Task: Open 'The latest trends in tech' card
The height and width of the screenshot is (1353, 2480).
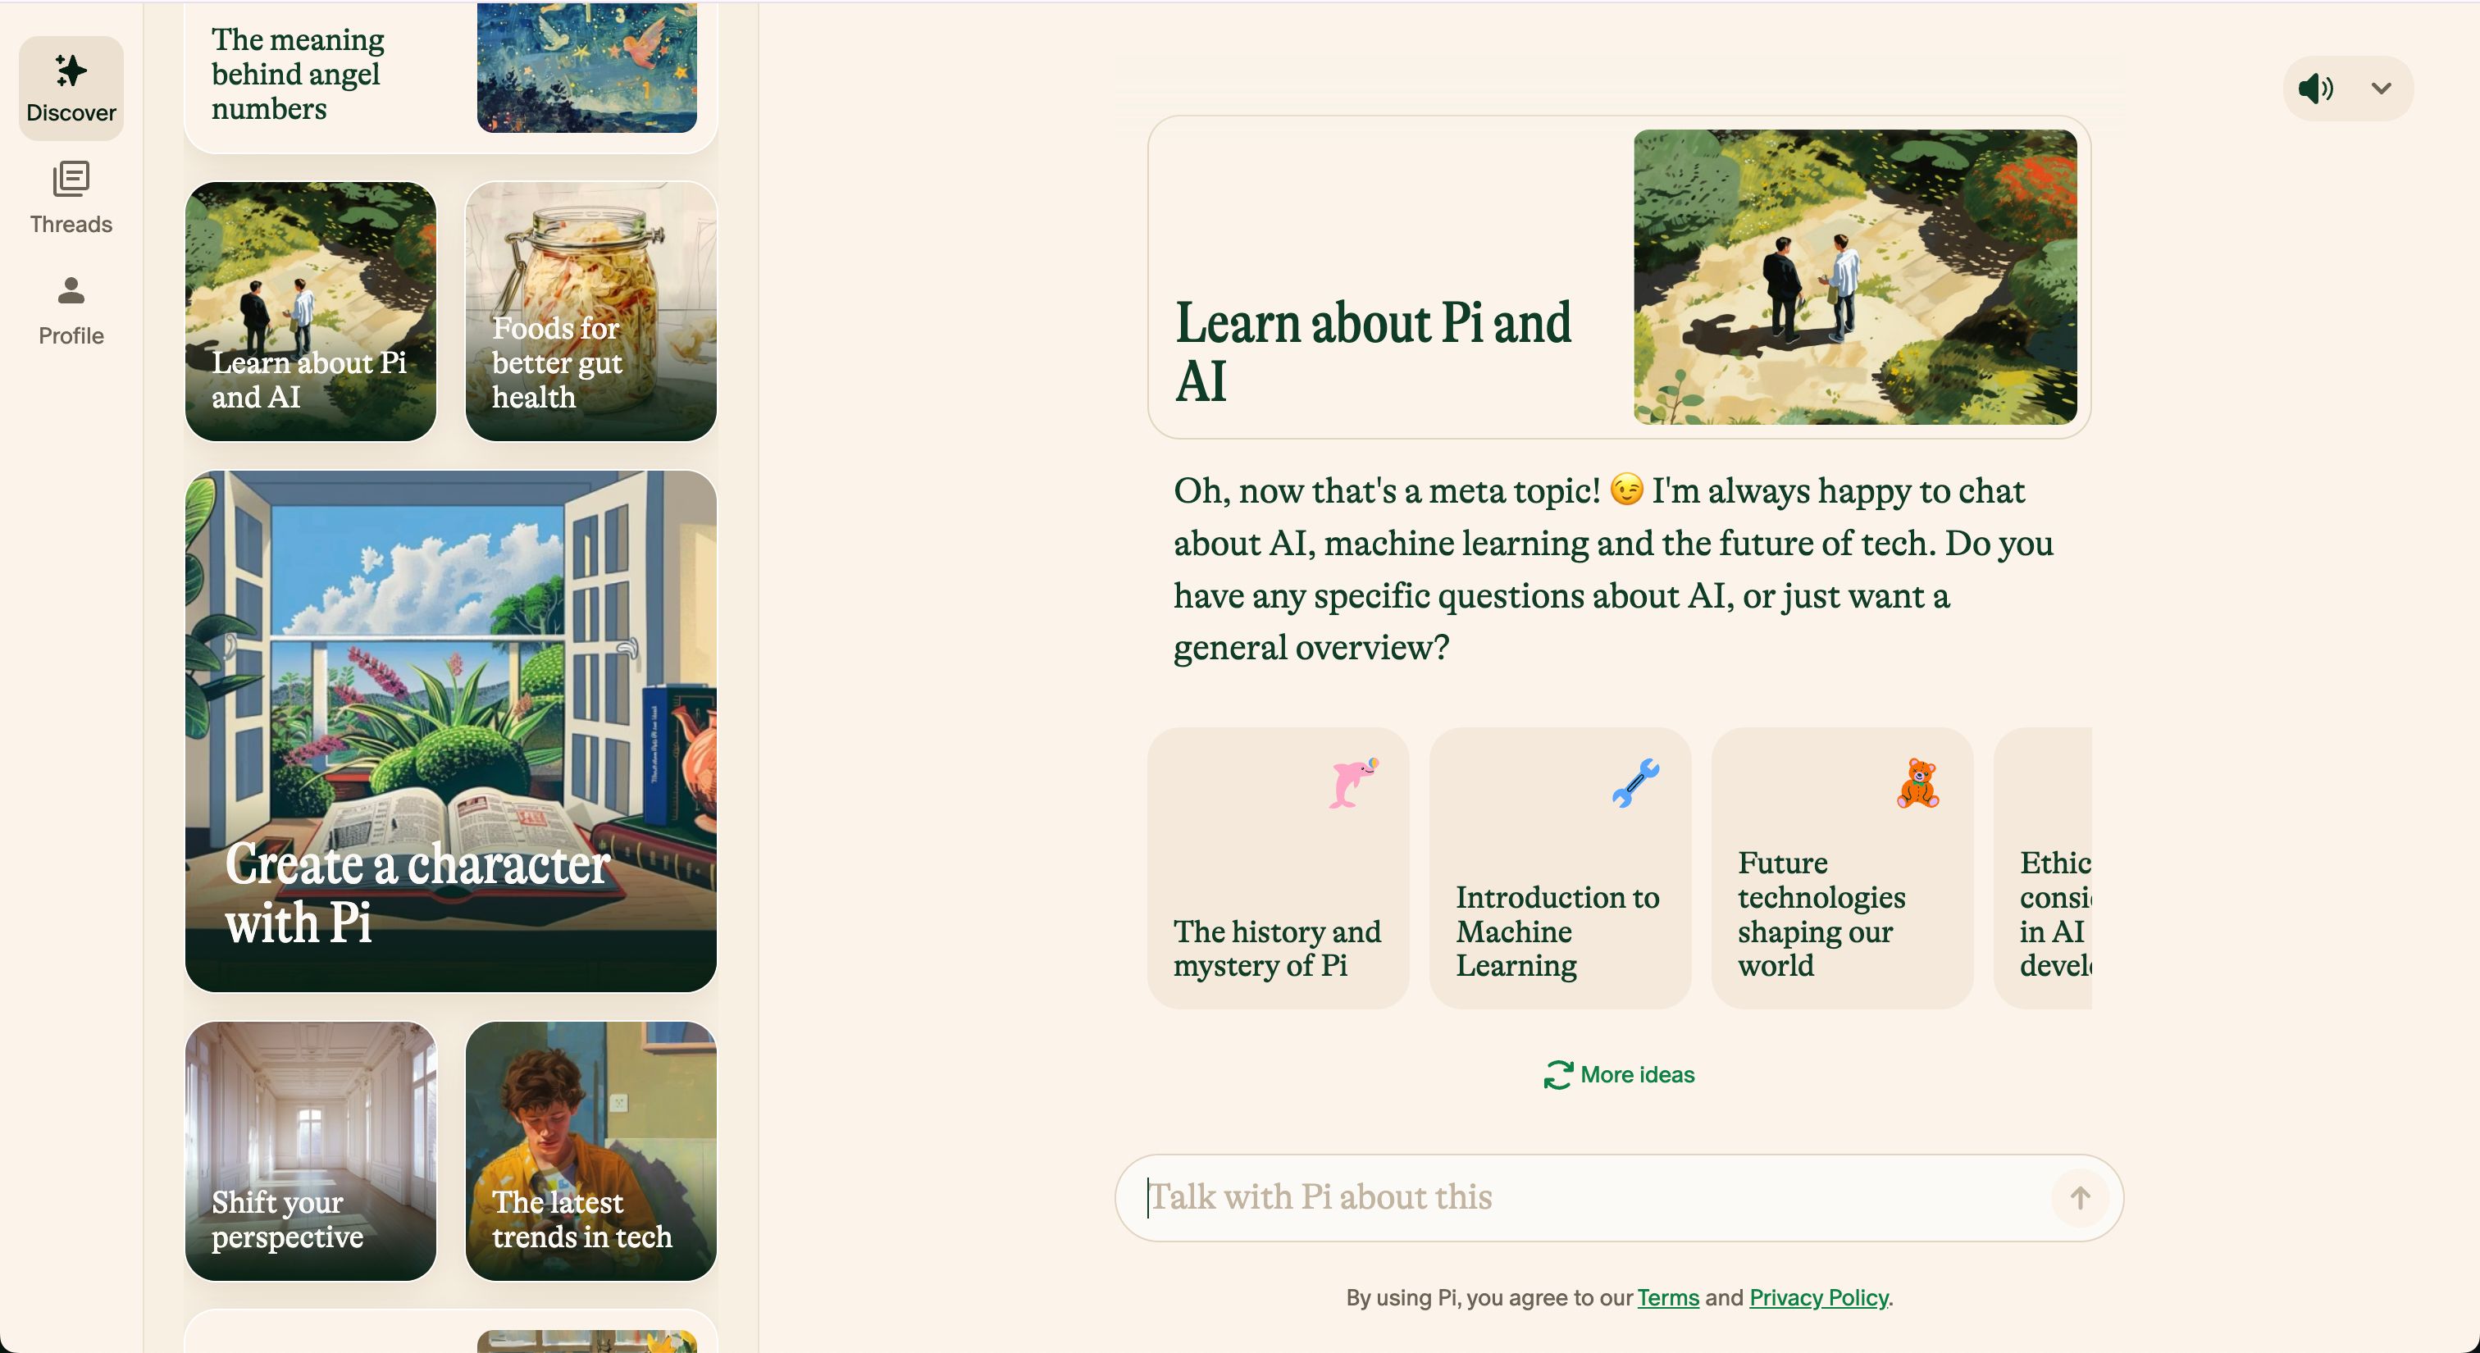Action: click(x=590, y=1151)
